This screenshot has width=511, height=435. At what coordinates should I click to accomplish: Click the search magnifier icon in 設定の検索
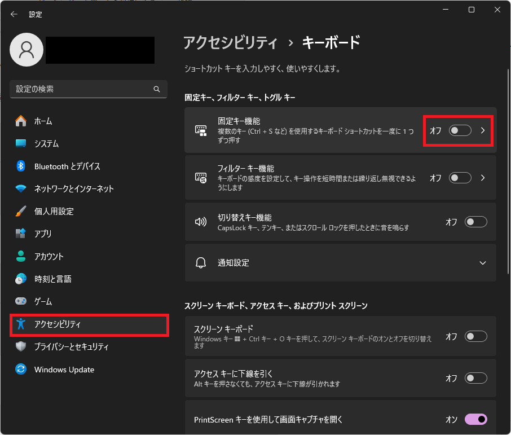[x=157, y=89]
